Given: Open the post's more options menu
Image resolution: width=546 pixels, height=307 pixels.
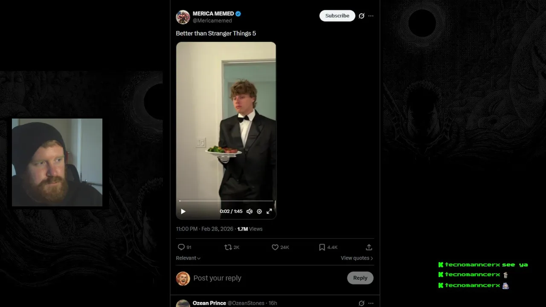Looking at the screenshot, I should coord(371,16).
